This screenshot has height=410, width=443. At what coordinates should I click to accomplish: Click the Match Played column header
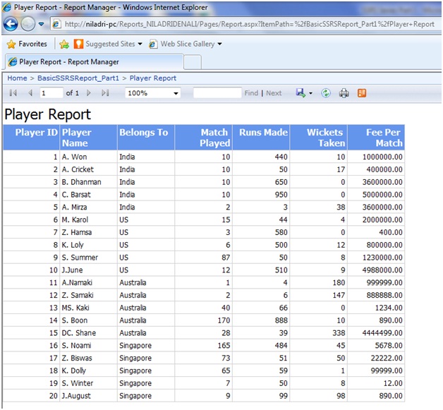(203, 138)
